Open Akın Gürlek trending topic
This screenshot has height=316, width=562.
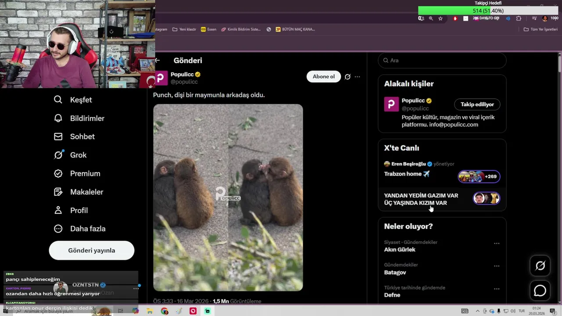point(400,249)
